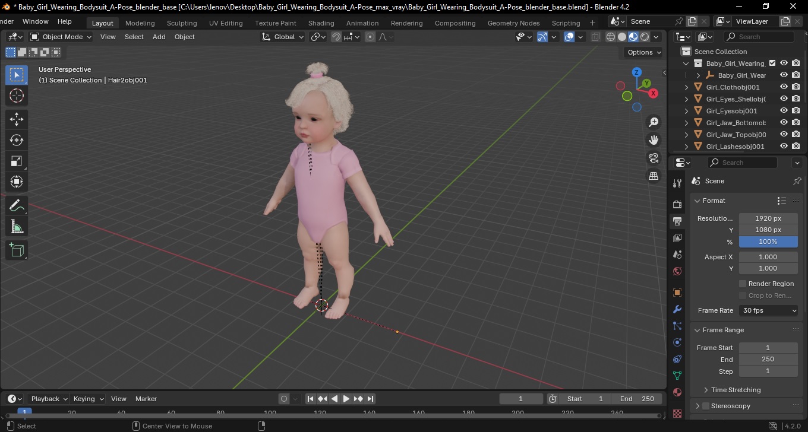The height and width of the screenshot is (432, 808).
Task: Open the Options dropdown in viewport
Action: click(644, 52)
